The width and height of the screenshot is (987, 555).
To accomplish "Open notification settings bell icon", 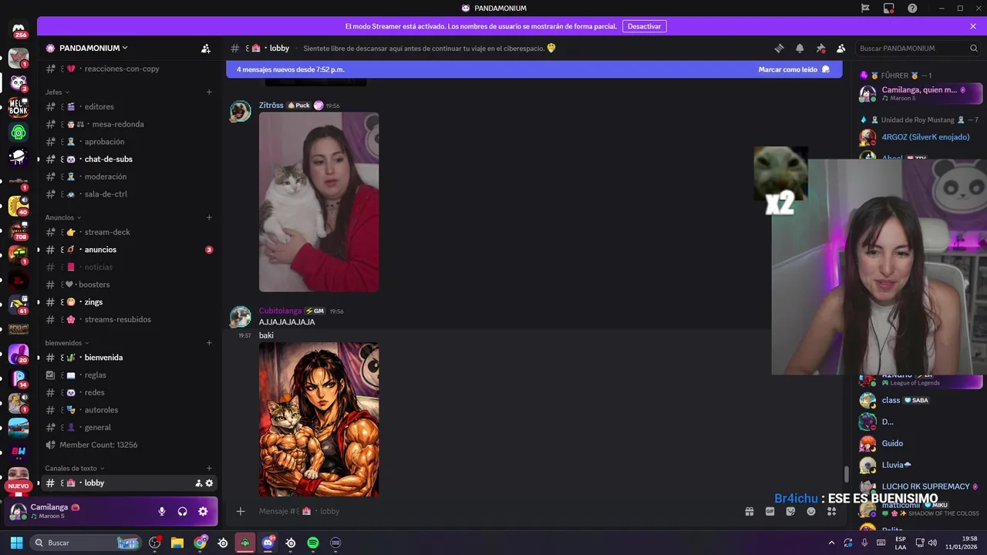I will pos(800,48).
